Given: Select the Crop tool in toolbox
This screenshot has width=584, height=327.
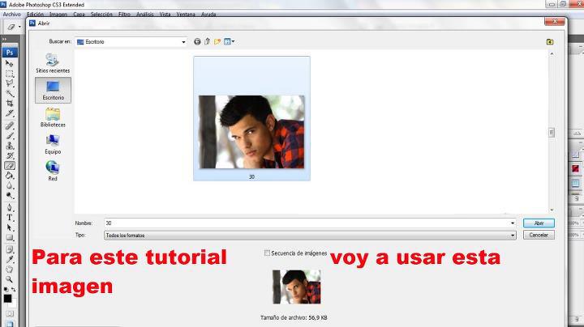Looking at the screenshot, I should 10,103.
